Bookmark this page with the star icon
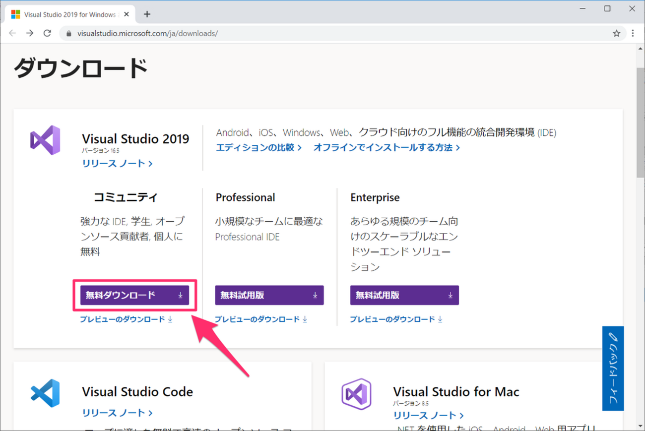The width and height of the screenshot is (645, 431). 616,34
